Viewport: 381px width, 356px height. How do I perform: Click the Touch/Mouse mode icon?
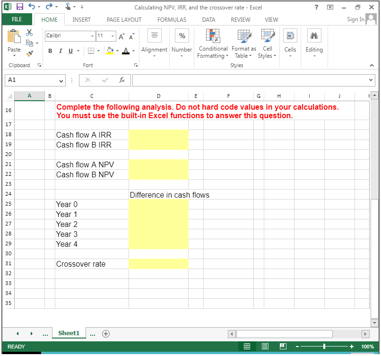click(x=68, y=6)
